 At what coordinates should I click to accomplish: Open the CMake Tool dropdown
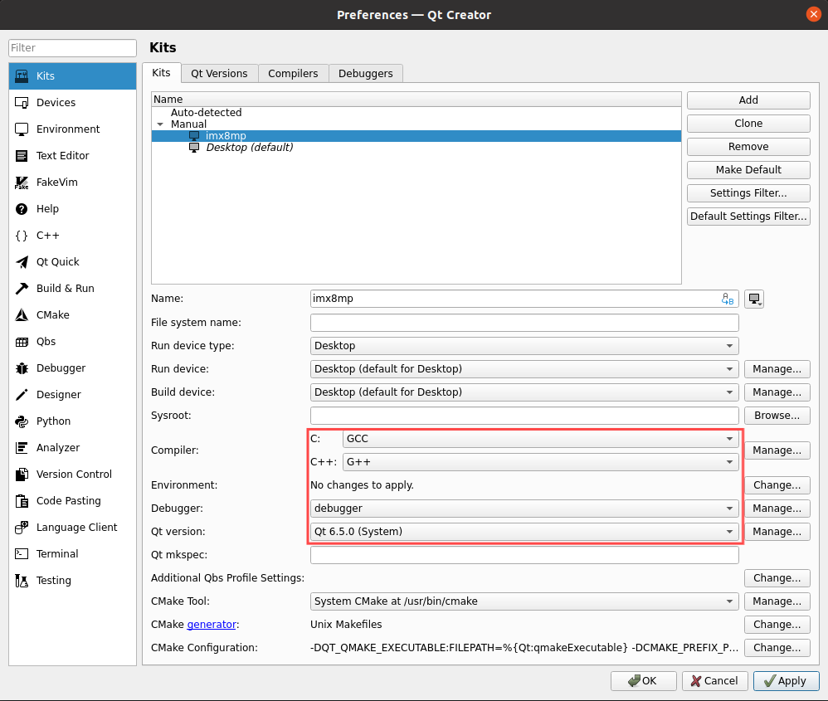(524, 601)
